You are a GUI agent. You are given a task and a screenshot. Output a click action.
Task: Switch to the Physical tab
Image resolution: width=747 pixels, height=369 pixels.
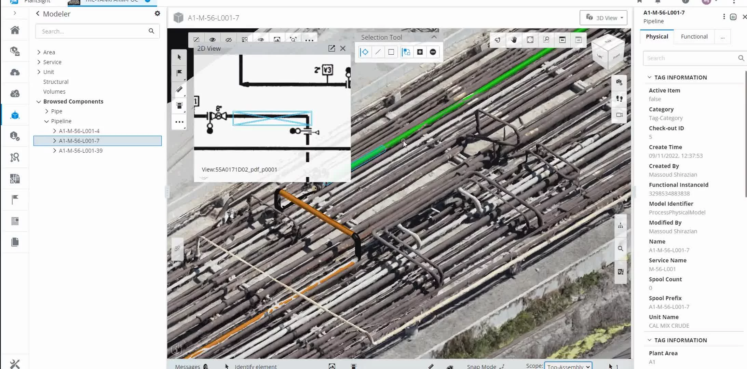point(657,37)
